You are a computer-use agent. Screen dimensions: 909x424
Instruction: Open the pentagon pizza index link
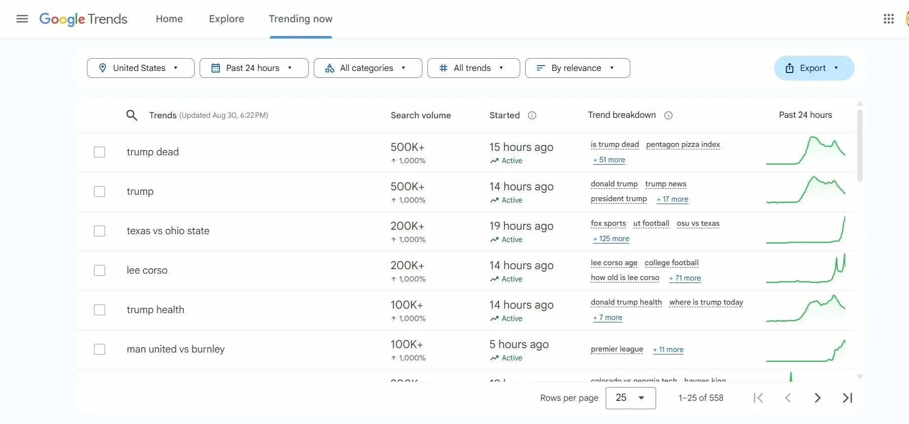pos(683,144)
